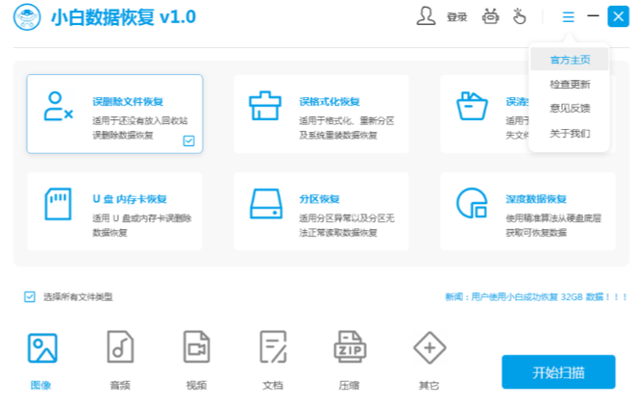The image size is (636, 406).
Task: Toggle the 选择所有文件类型 checkbox
Action: pyautogui.click(x=30, y=296)
